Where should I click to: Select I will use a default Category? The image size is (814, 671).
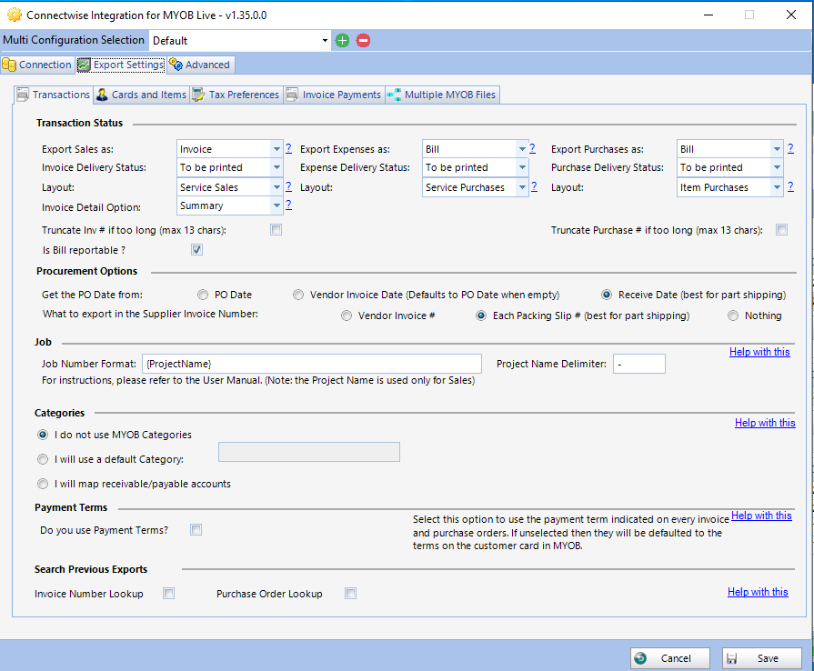coord(43,459)
